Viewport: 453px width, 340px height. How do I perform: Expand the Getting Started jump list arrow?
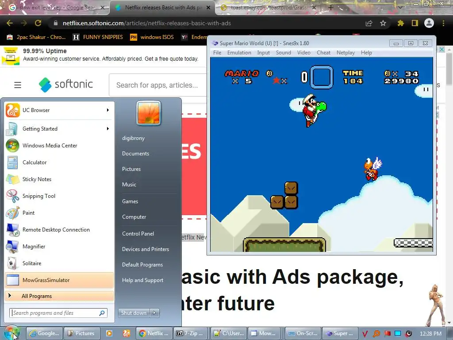click(107, 129)
